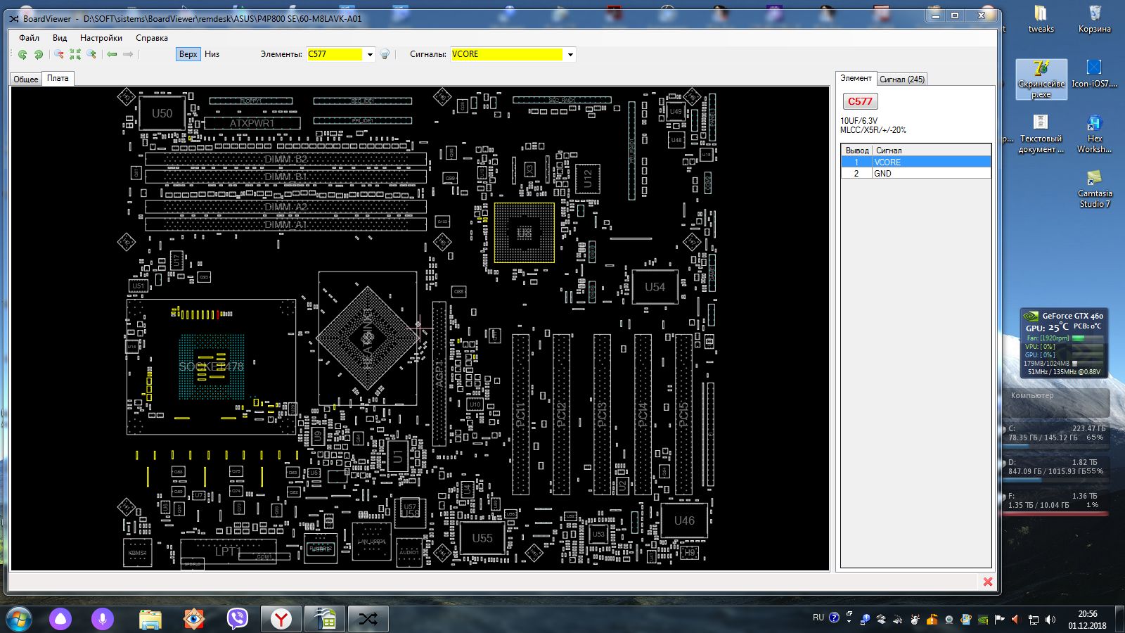The width and height of the screenshot is (1125, 633).
Task: Switch to the Общее tab
Action: point(26,79)
